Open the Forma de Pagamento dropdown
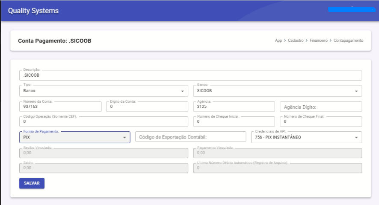The image size is (379, 205). click(124, 138)
